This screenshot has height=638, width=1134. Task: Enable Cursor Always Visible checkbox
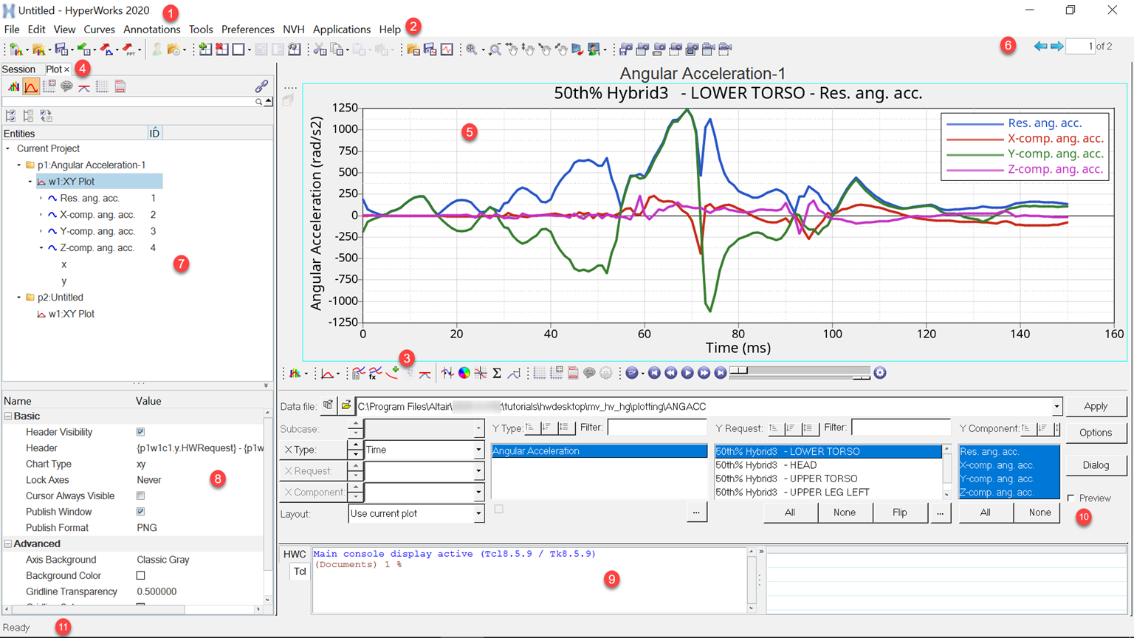coord(140,496)
